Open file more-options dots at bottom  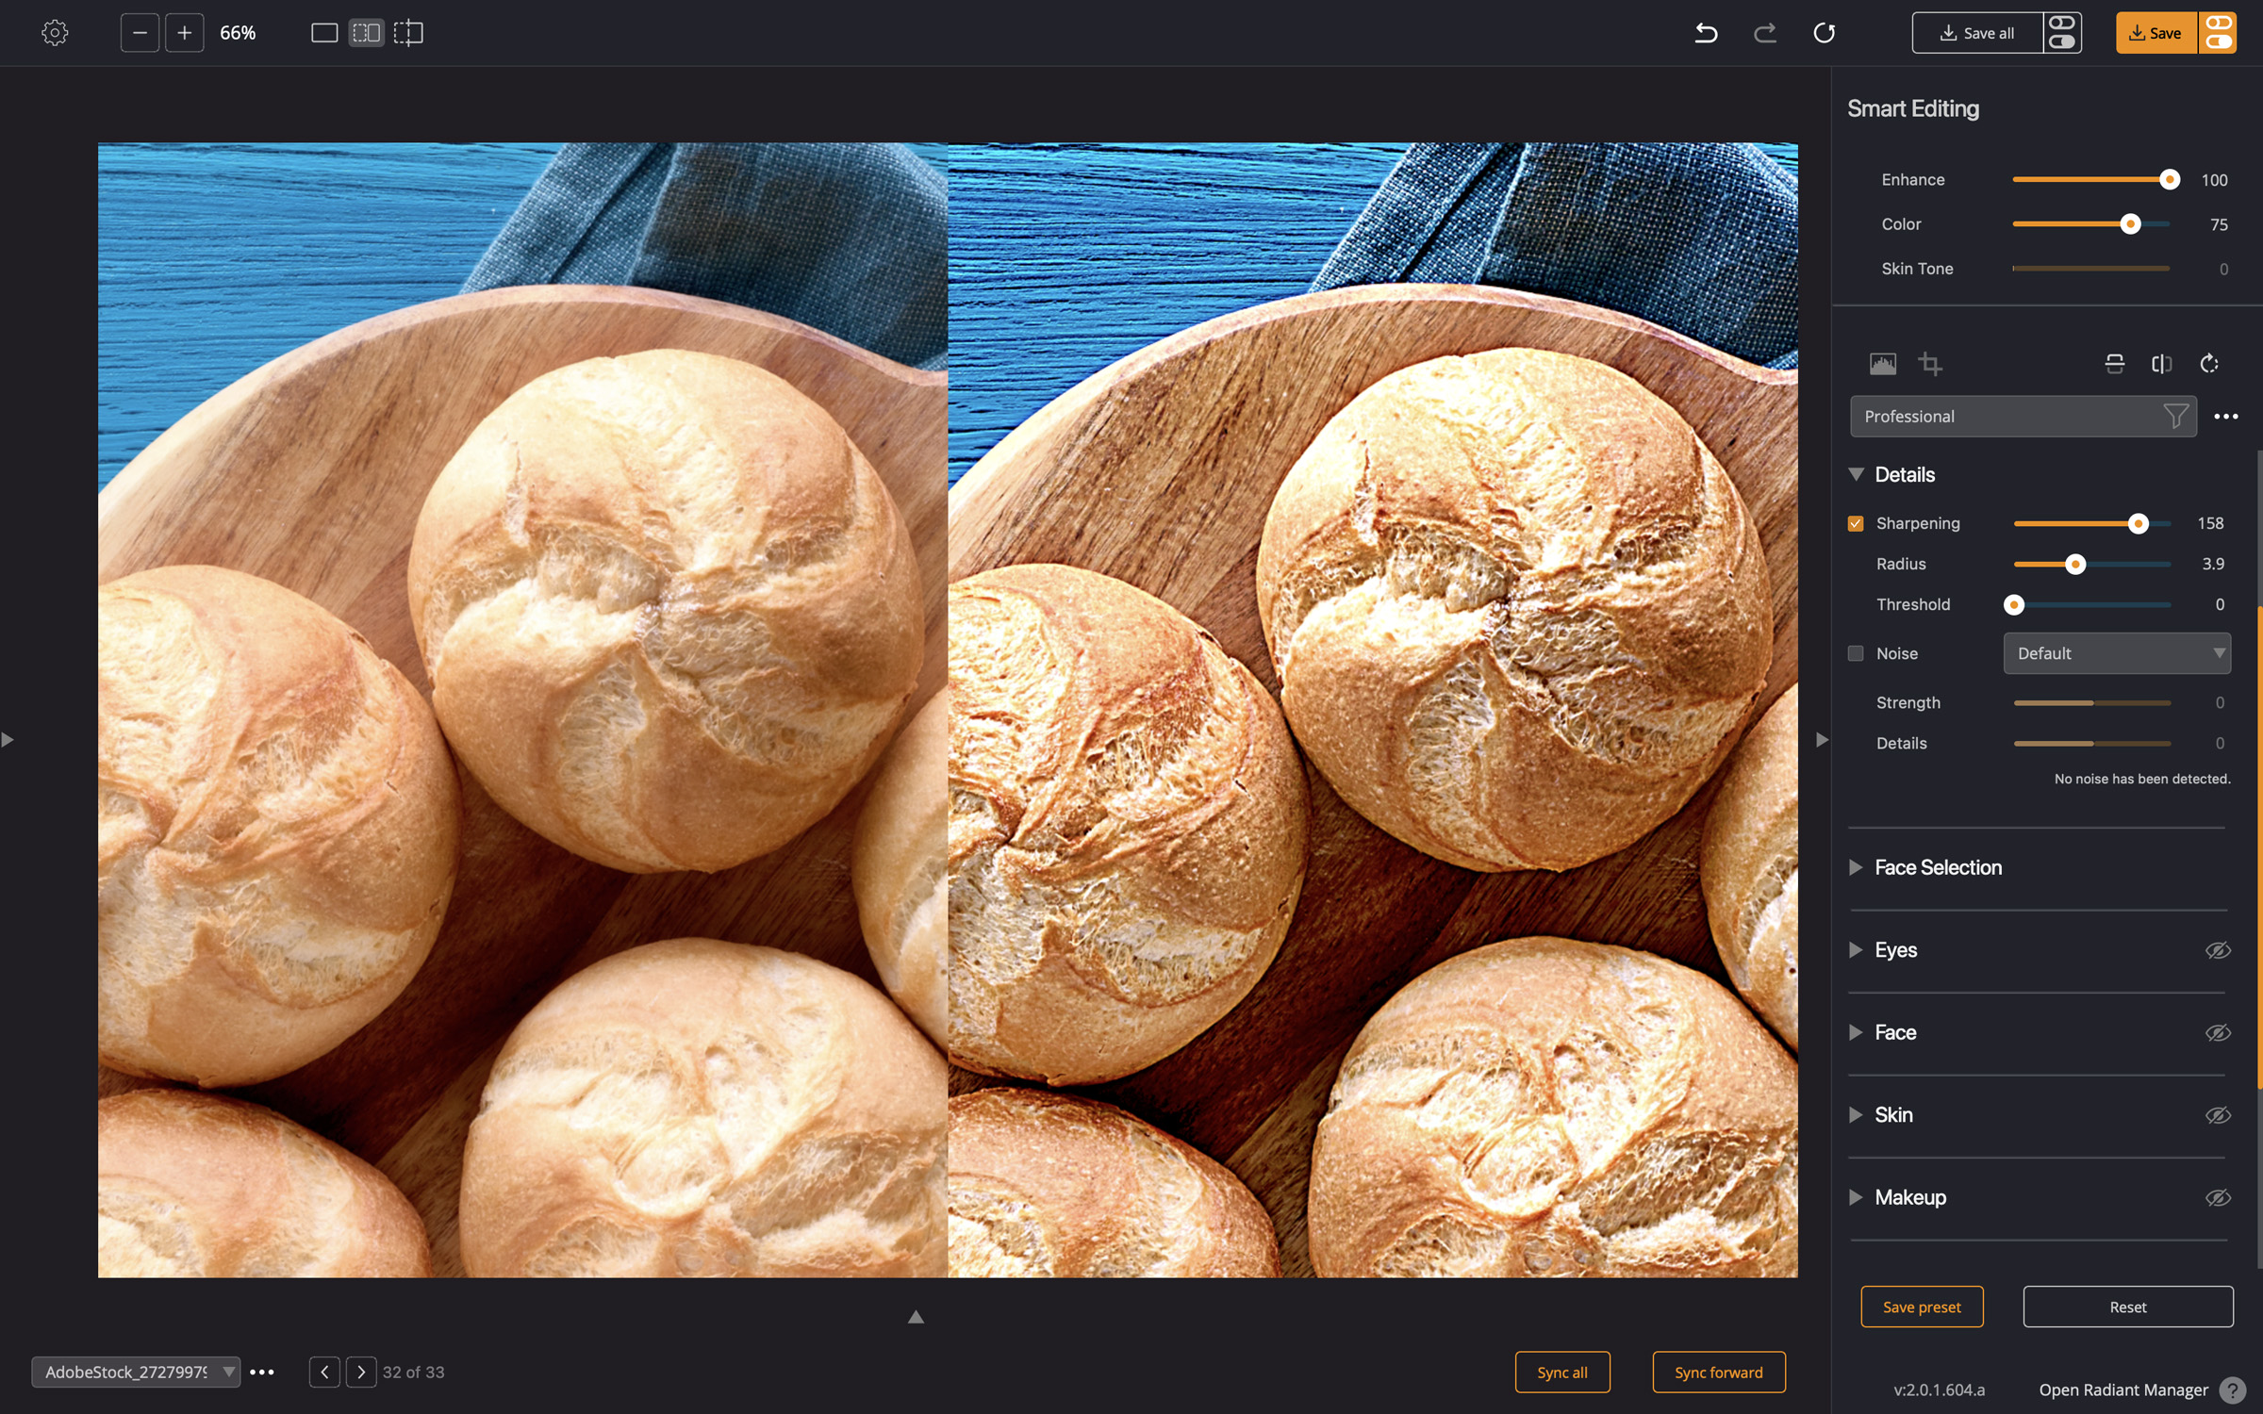click(x=262, y=1373)
